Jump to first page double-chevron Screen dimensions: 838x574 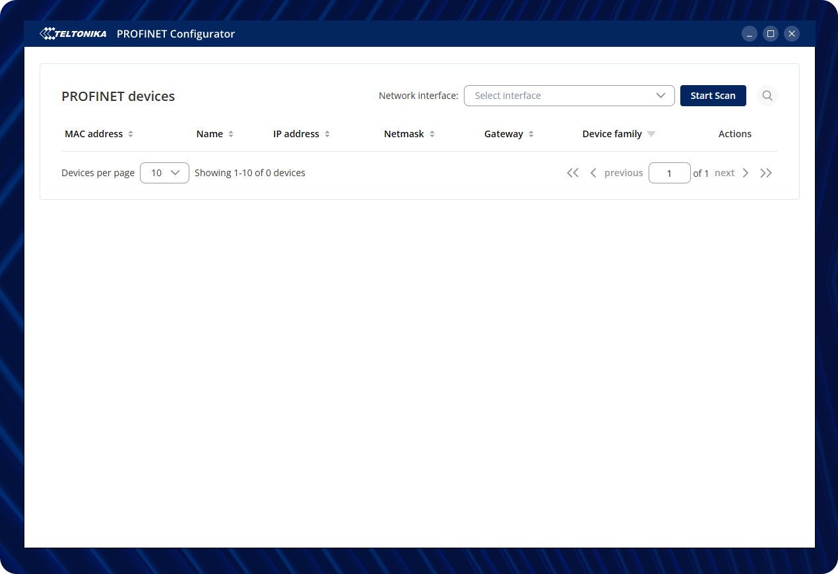573,173
